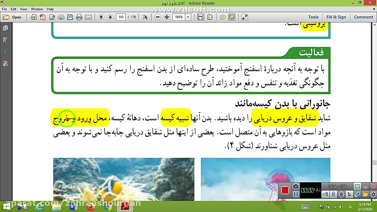This screenshot has height=212, width=377.
Task: Take a screenshot with the recorder camera icon
Action: click(x=296, y=186)
